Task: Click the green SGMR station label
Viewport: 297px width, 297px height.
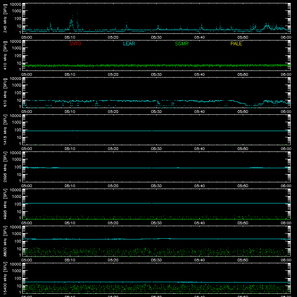Action: pos(182,43)
